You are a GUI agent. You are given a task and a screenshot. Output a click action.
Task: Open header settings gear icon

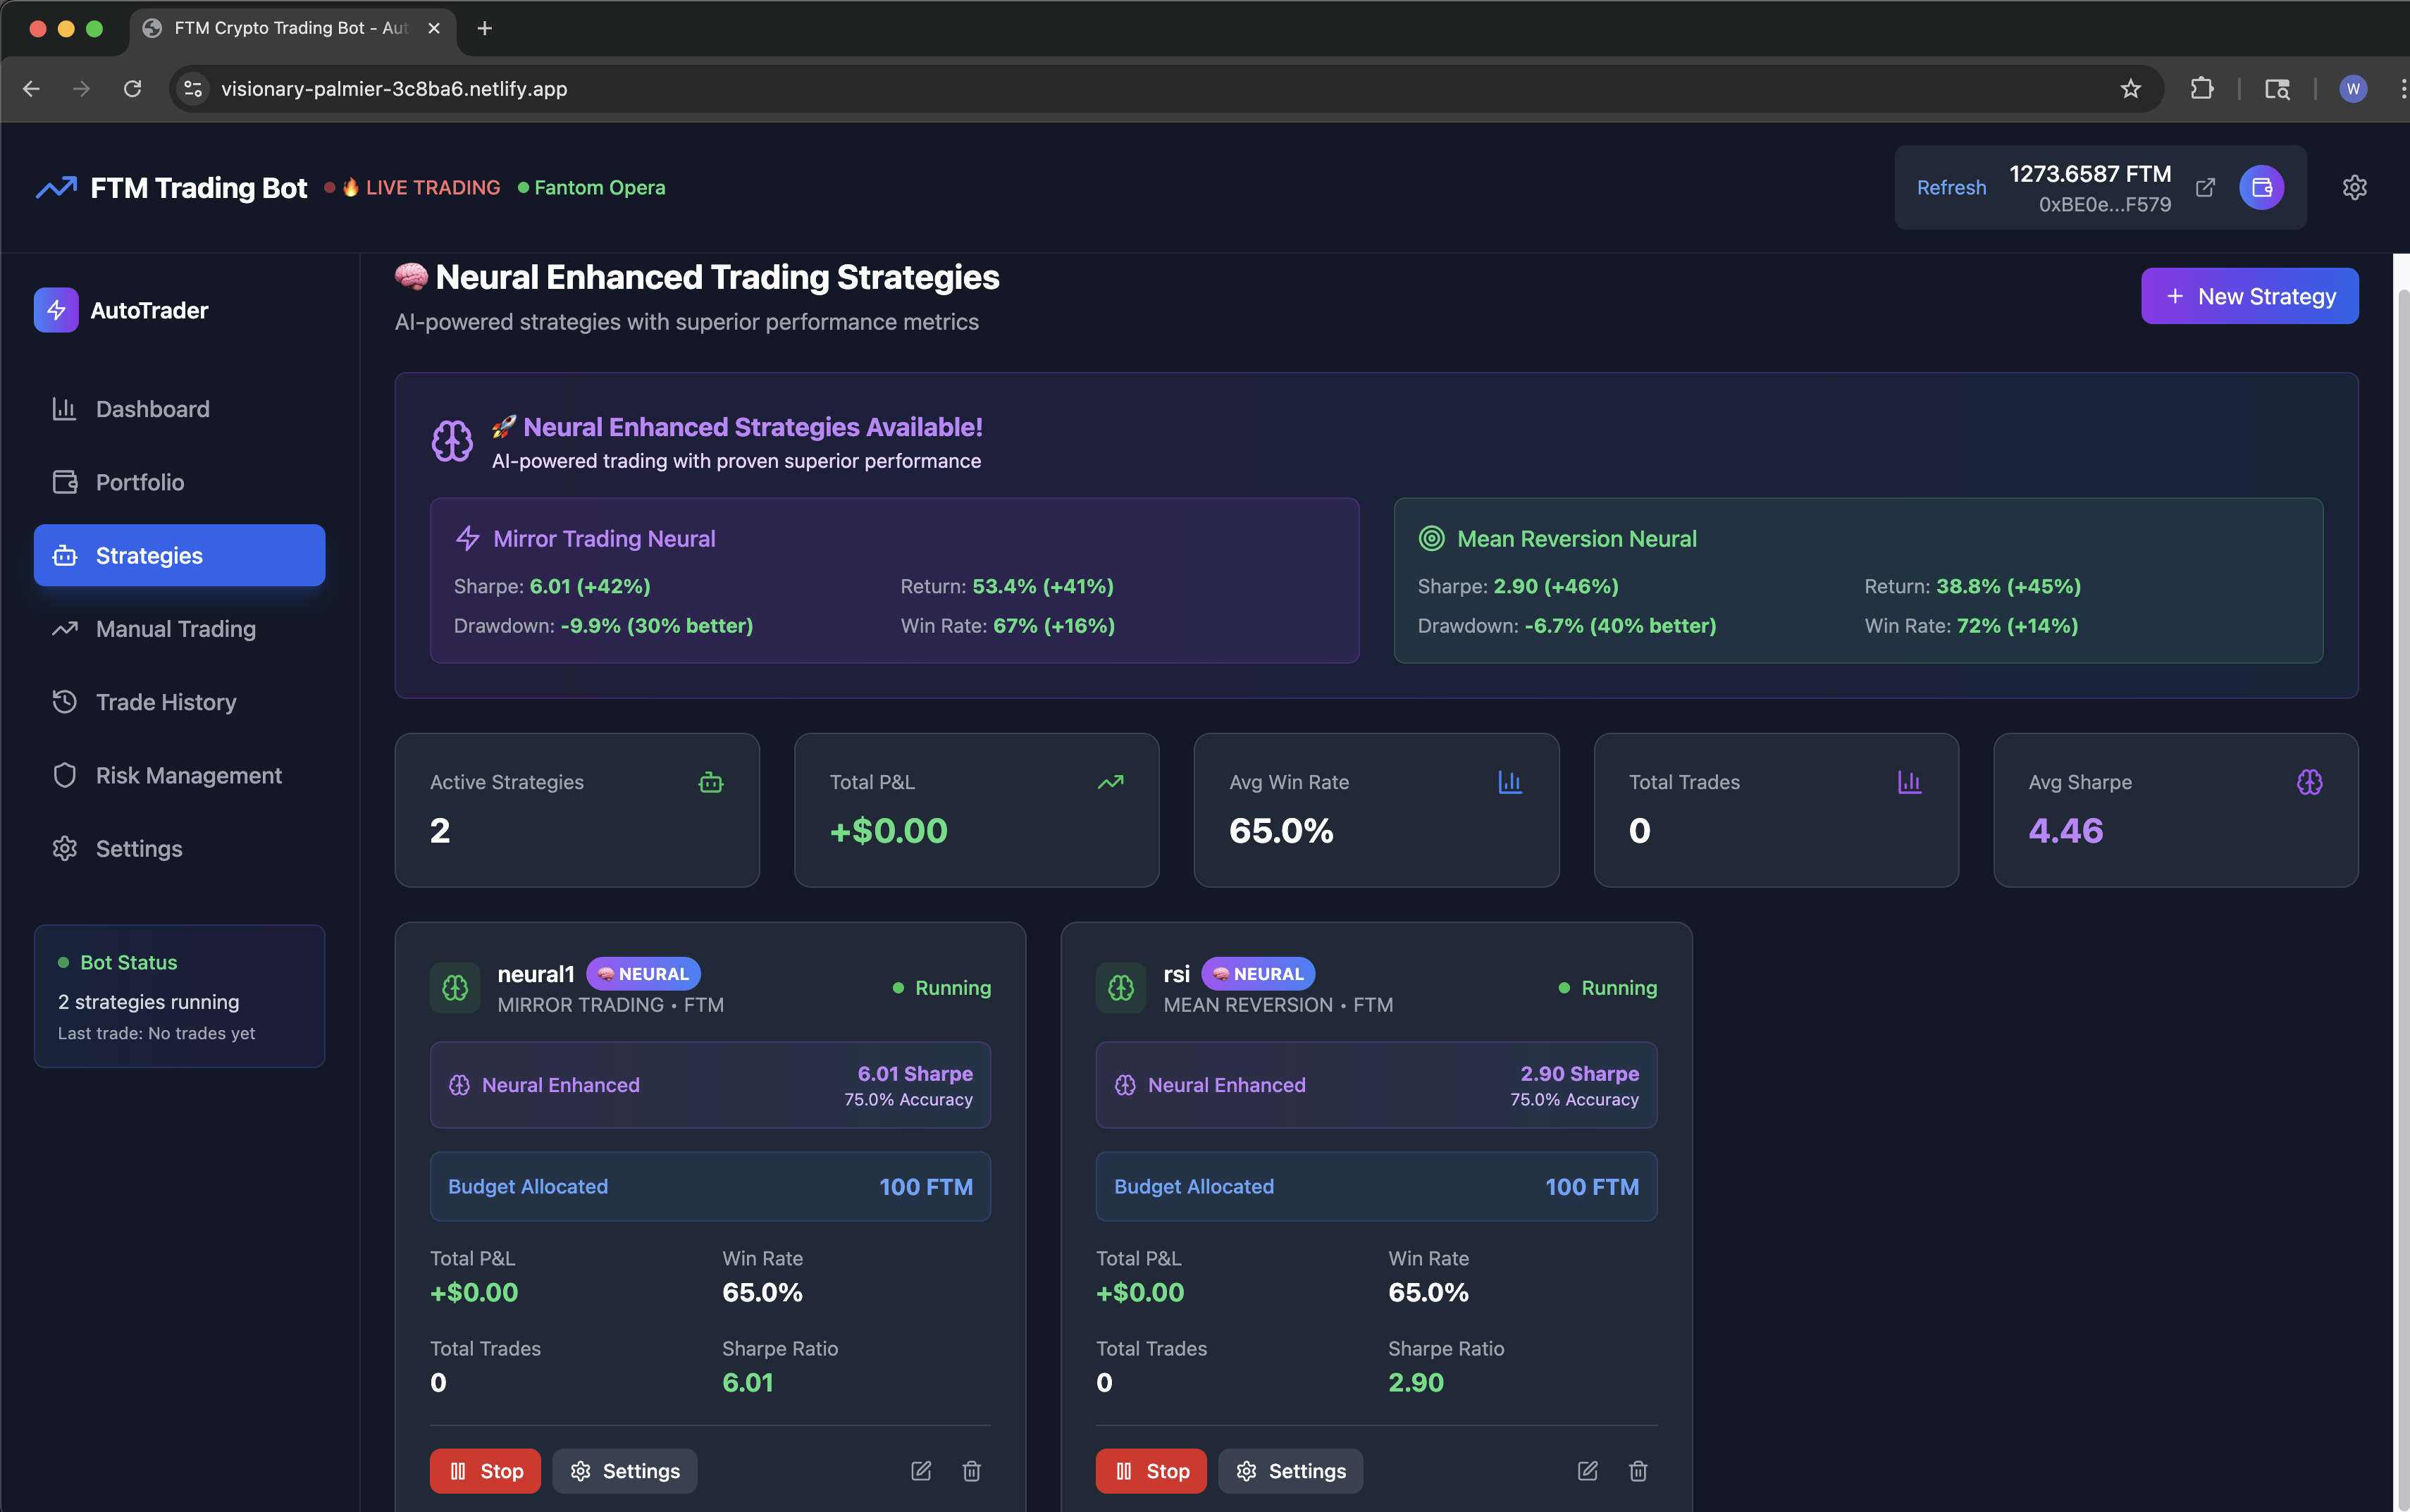(2354, 188)
